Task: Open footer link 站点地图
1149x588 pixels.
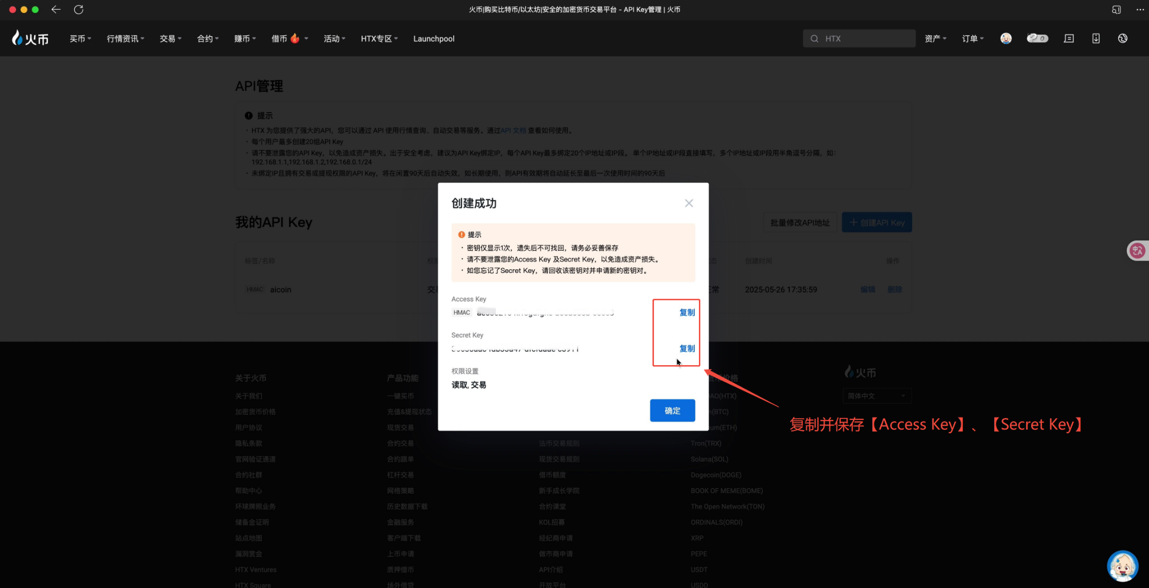Action: pos(248,538)
